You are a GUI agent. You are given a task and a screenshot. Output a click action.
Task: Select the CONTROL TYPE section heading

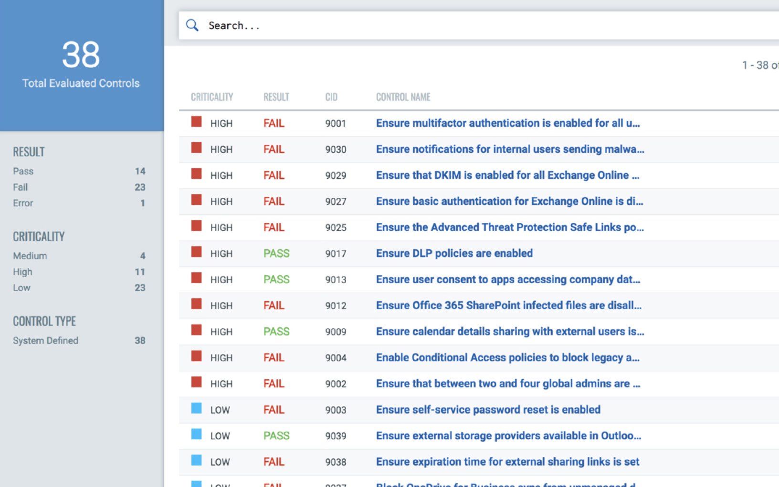coord(44,321)
